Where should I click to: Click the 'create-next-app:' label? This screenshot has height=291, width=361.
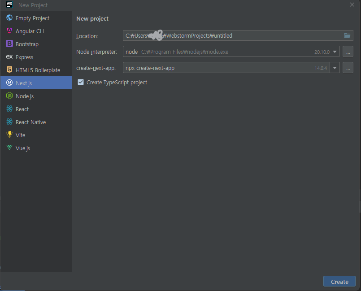[x=96, y=68]
